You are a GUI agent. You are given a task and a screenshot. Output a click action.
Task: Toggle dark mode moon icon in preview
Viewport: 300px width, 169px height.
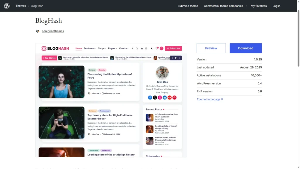(152, 48)
